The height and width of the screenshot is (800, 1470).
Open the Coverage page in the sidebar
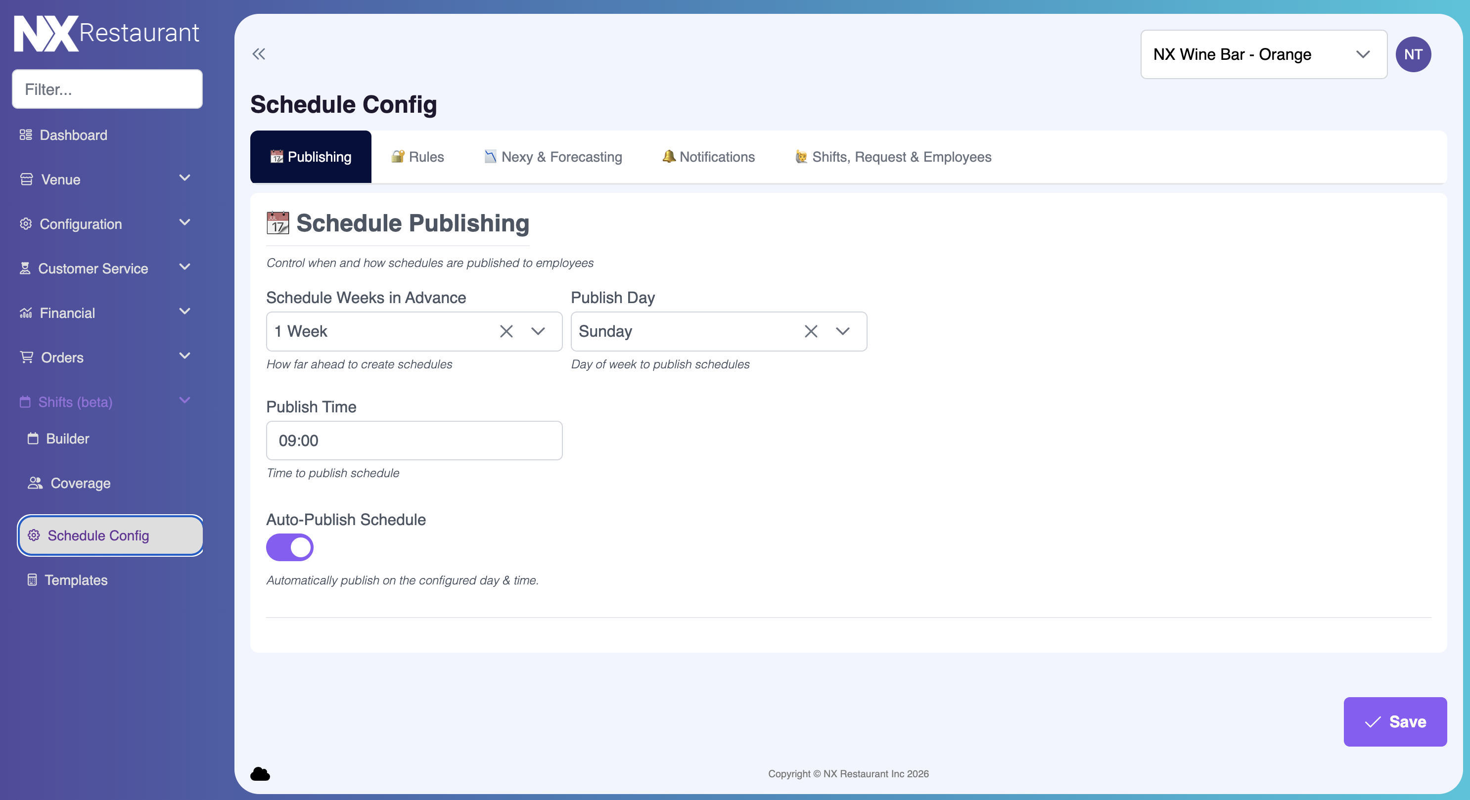point(80,483)
